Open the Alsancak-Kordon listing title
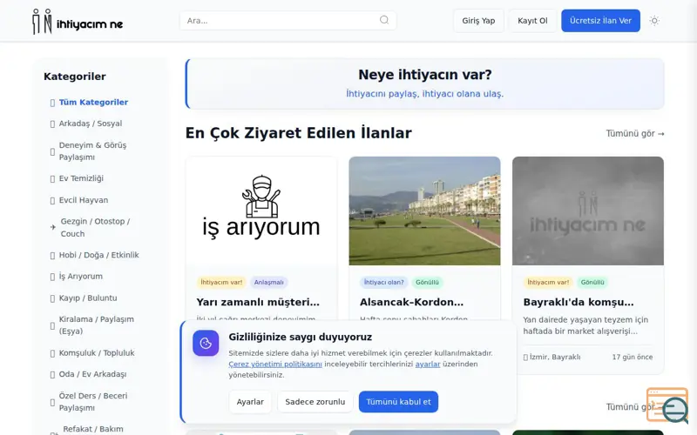Screen dimensions: 697x435 point(411,302)
